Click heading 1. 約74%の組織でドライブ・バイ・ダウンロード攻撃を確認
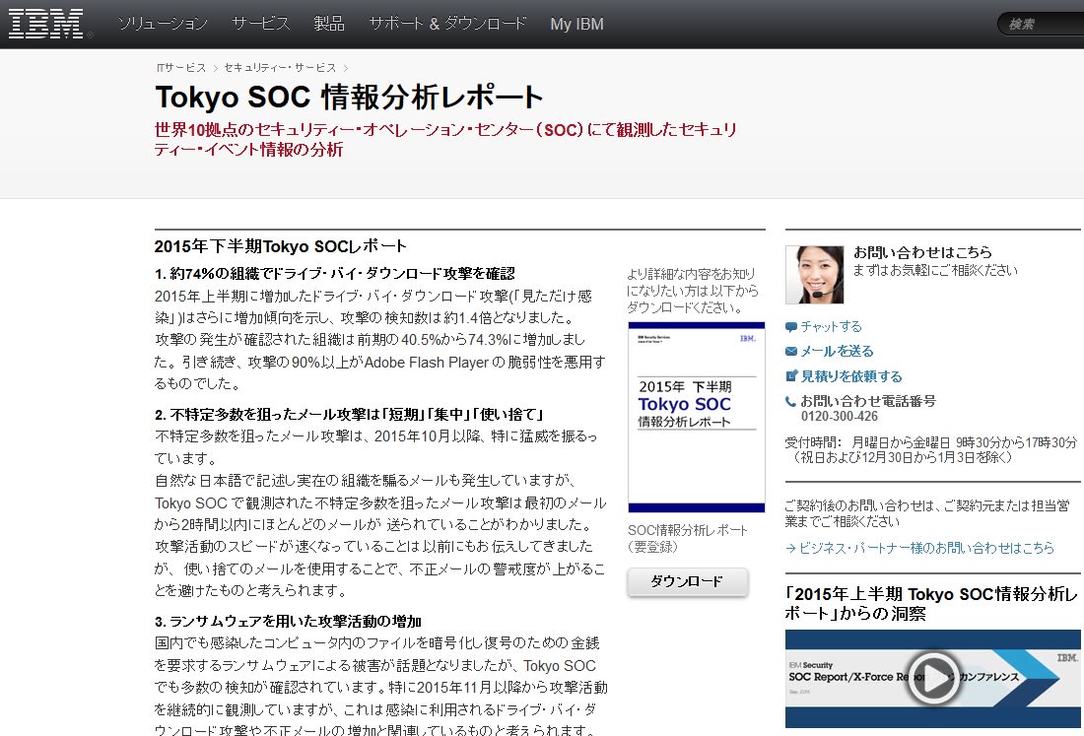 [x=335, y=274]
